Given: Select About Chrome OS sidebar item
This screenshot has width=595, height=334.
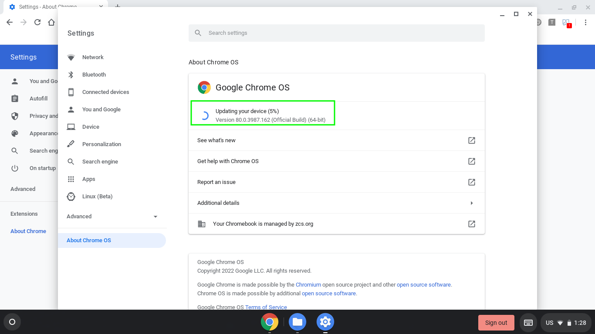Looking at the screenshot, I should pyautogui.click(x=112, y=240).
